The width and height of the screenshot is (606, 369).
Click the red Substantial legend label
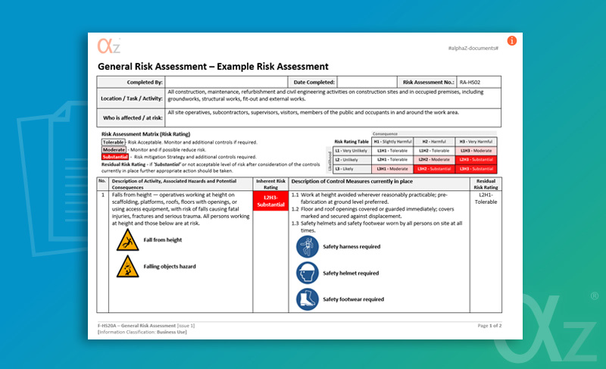116,157
